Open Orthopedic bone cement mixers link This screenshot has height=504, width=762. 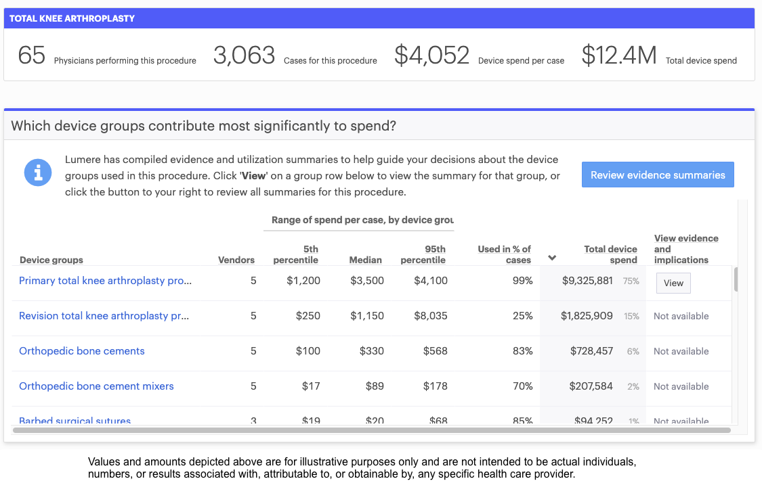click(x=96, y=386)
